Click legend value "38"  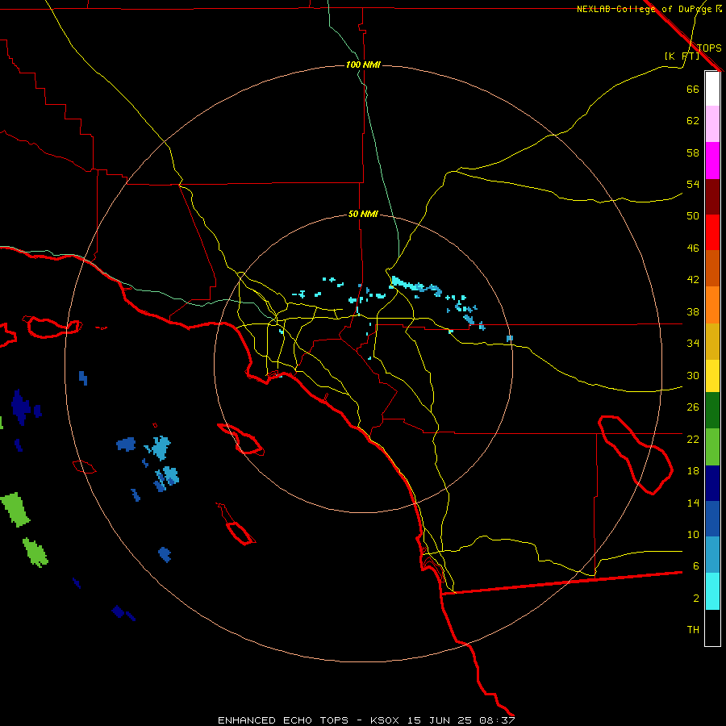click(693, 312)
